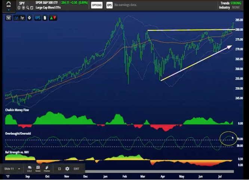This screenshot has width=249, height=180.
Task: Open the Q&A panel
Action: click(x=29, y=169)
